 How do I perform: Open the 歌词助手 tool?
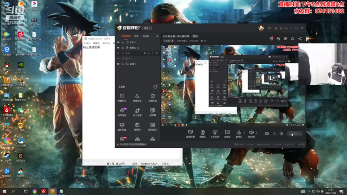point(153,127)
